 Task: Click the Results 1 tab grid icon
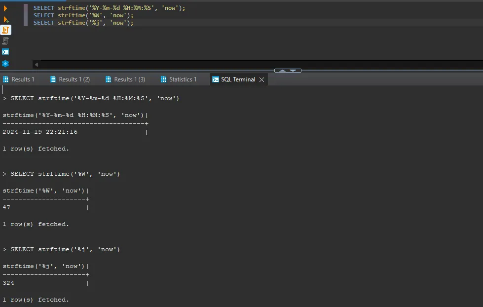point(5,79)
